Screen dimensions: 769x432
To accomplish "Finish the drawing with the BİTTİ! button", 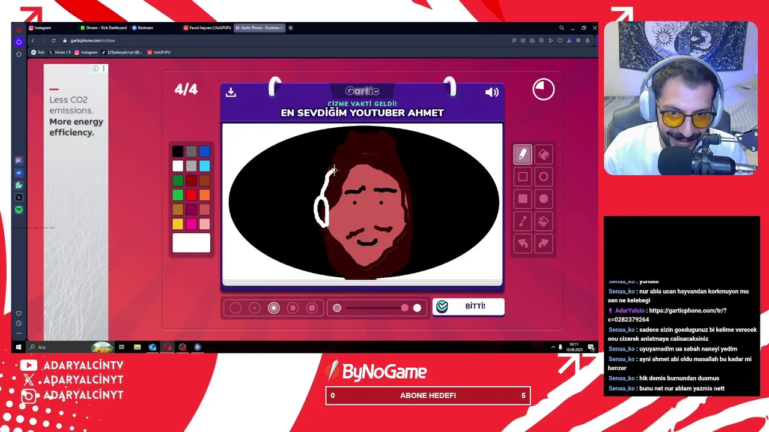I will pyautogui.click(x=469, y=307).
